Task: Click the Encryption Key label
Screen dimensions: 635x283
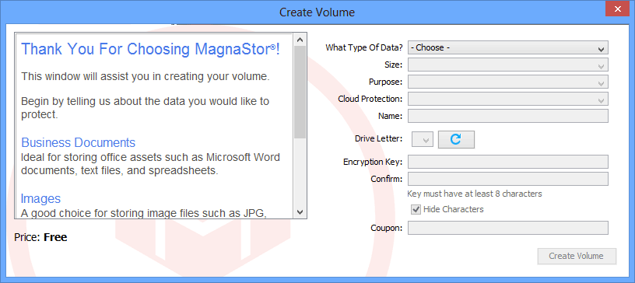Action: (x=373, y=162)
